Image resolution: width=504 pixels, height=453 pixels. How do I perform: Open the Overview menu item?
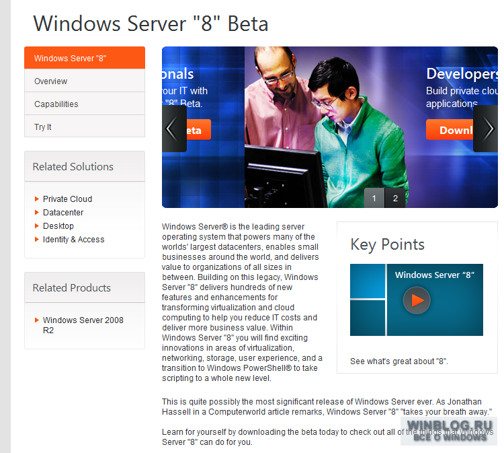tap(85, 81)
